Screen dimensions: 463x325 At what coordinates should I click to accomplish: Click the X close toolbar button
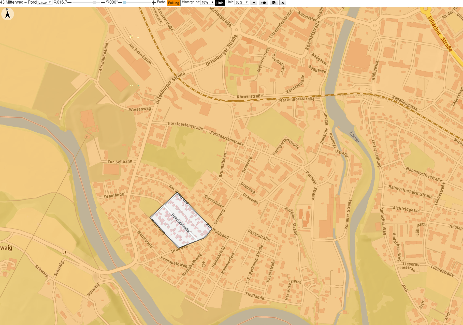[x=283, y=3]
